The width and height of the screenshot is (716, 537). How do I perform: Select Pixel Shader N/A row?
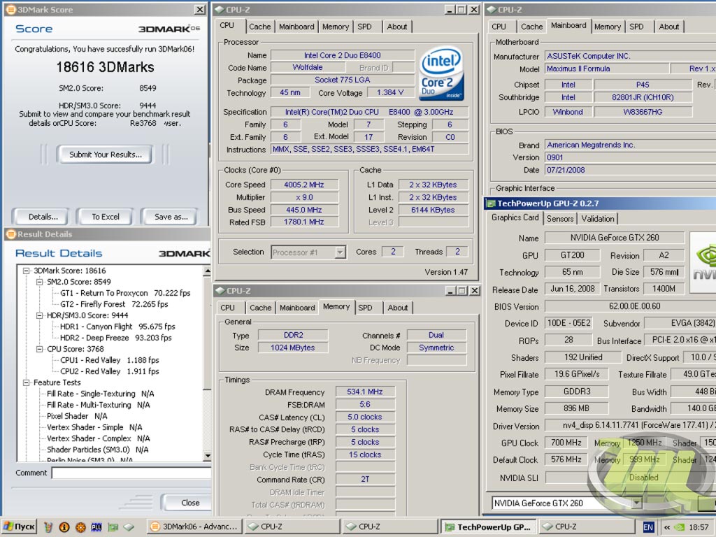point(77,416)
